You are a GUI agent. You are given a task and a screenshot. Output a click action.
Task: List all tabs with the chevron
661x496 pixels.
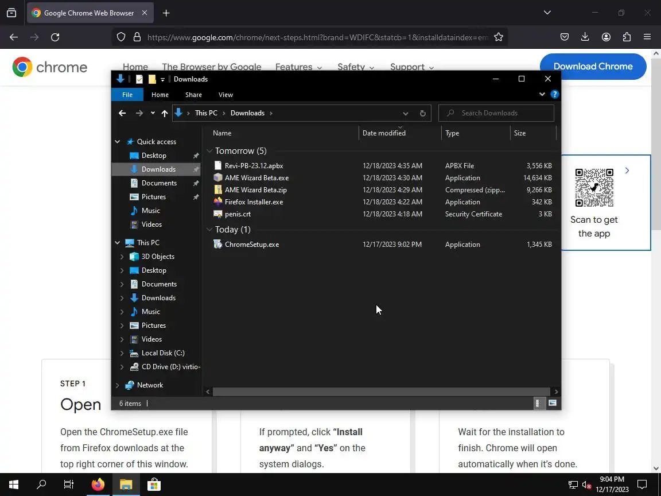point(547,13)
